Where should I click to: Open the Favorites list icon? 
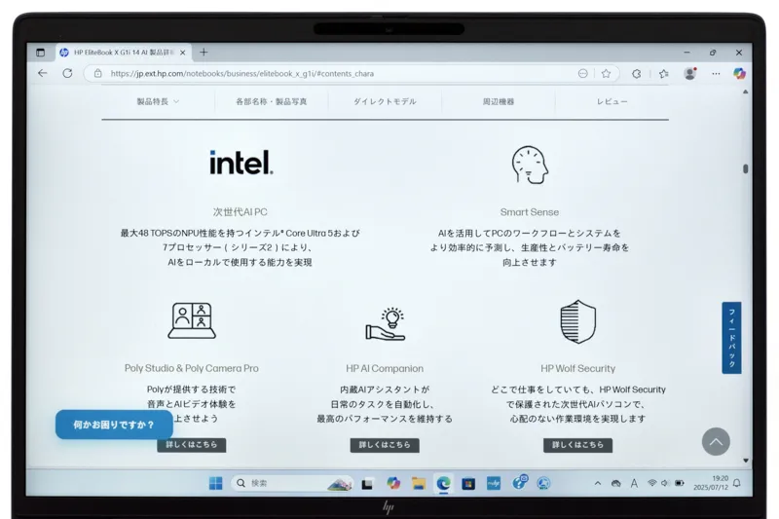pos(664,73)
